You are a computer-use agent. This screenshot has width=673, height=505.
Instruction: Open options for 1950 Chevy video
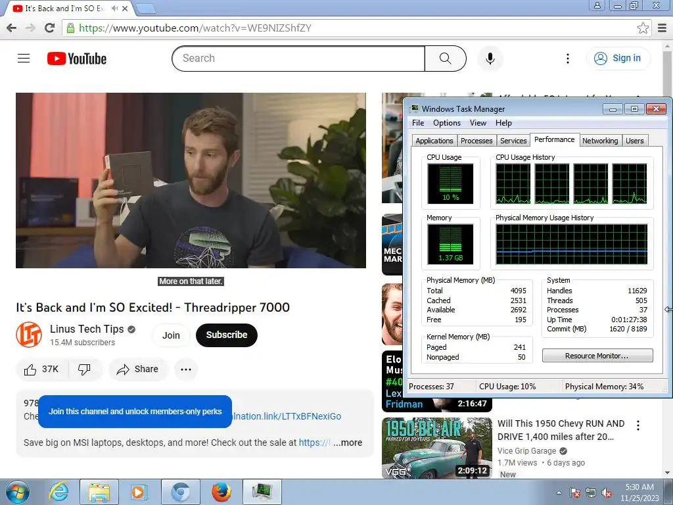pos(638,425)
